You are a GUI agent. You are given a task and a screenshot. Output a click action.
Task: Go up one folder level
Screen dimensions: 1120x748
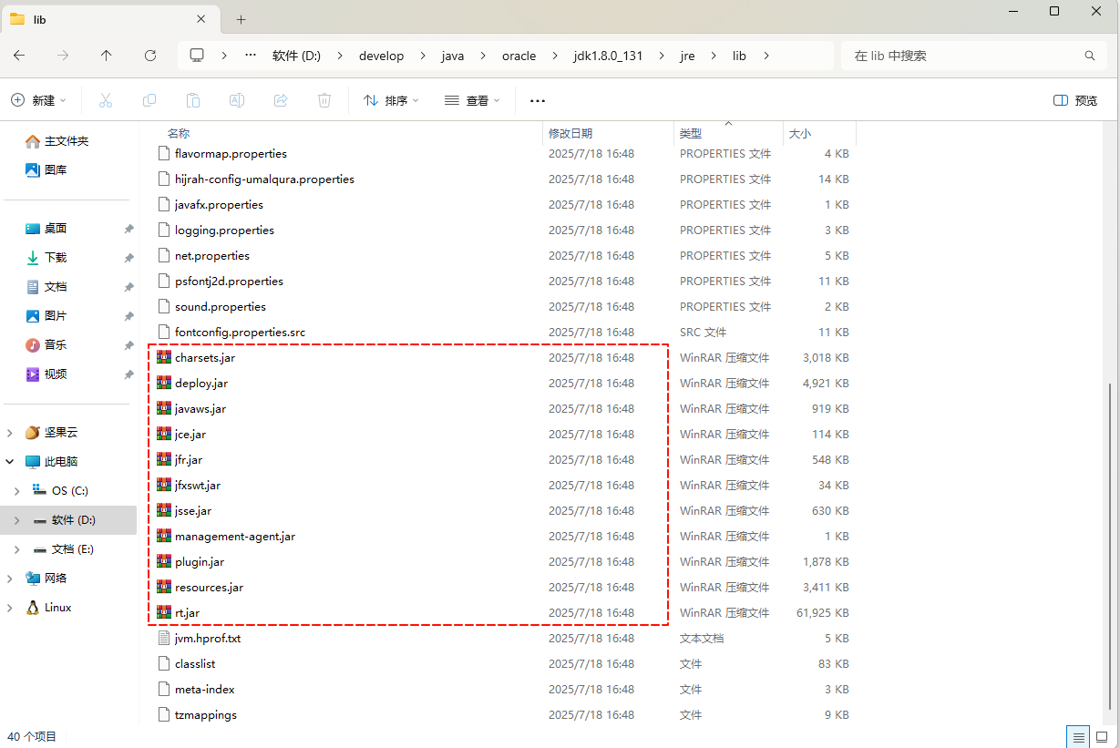(107, 56)
